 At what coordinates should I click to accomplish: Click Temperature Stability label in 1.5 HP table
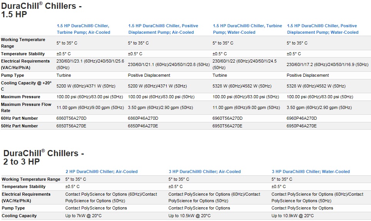click(23, 54)
